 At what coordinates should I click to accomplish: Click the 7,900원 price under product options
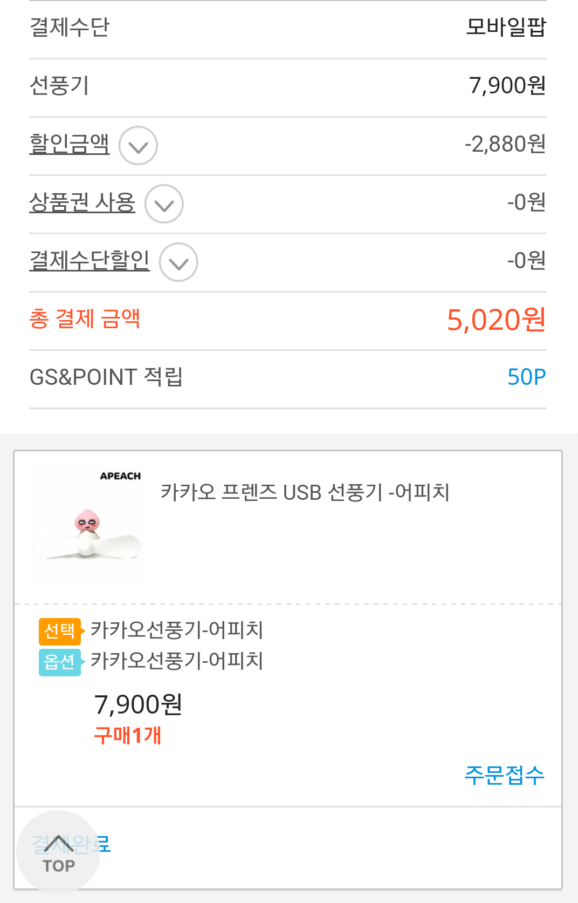point(138,704)
